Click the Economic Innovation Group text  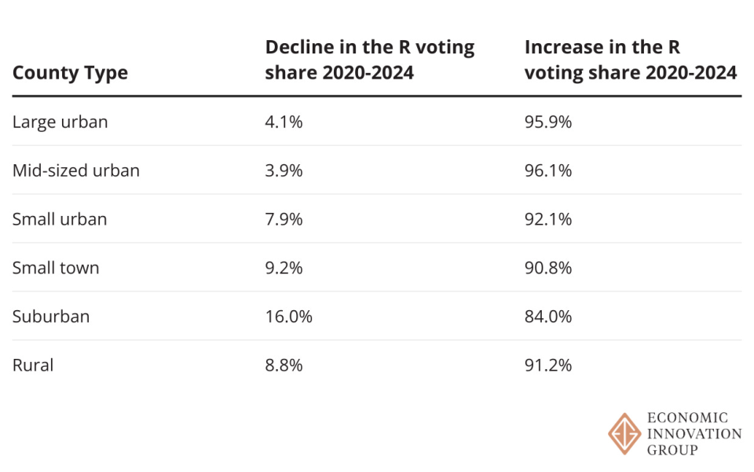pyautogui.click(x=694, y=434)
